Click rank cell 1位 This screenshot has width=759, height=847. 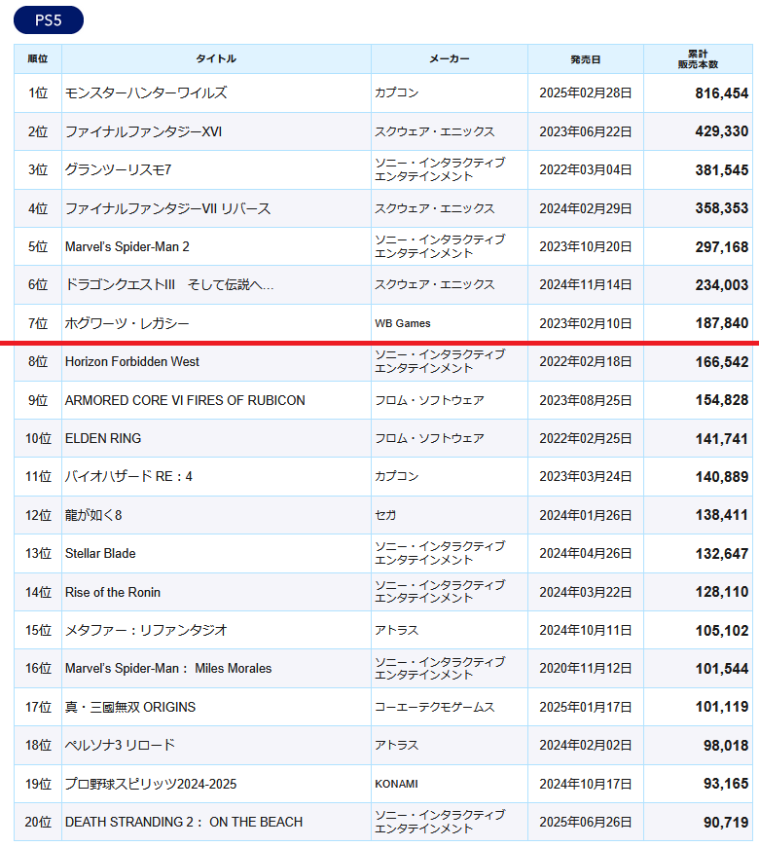(38, 92)
